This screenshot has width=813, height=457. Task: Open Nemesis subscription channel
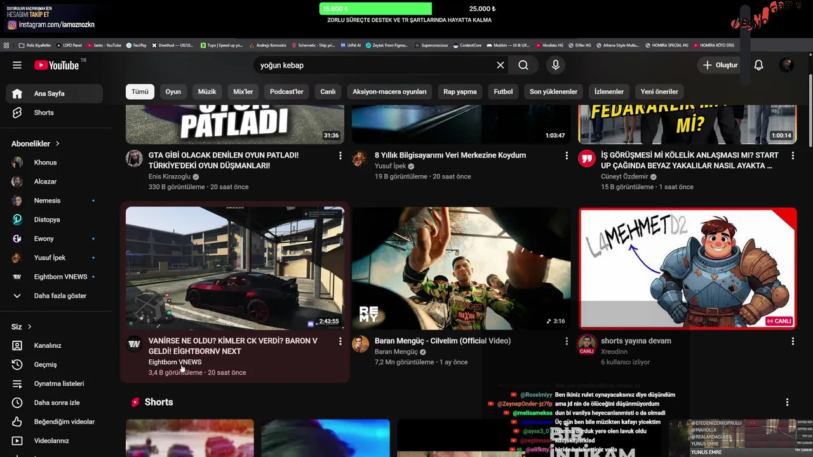click(x=54, y=201)
